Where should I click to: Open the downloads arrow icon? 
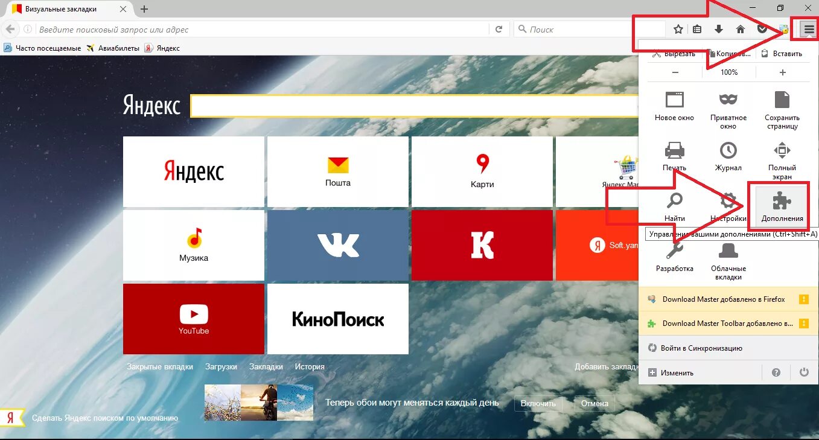[x=719, y=29]
